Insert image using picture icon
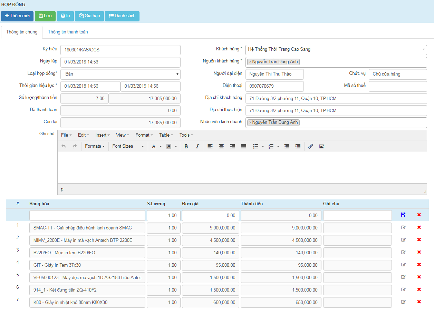Screen dimensions: 434x315 [321, 146]
